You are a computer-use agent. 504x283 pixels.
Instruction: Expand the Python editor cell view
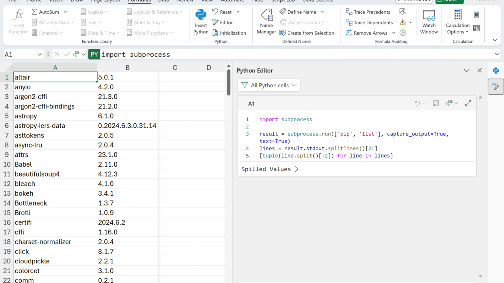468,103
